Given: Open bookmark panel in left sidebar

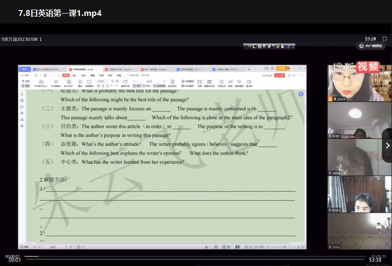Looking at the screenshot, I should [x=22, y=94].
